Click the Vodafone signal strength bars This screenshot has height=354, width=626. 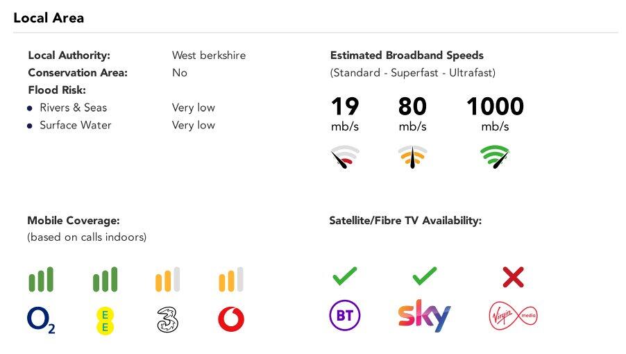(x=231, y=280)
